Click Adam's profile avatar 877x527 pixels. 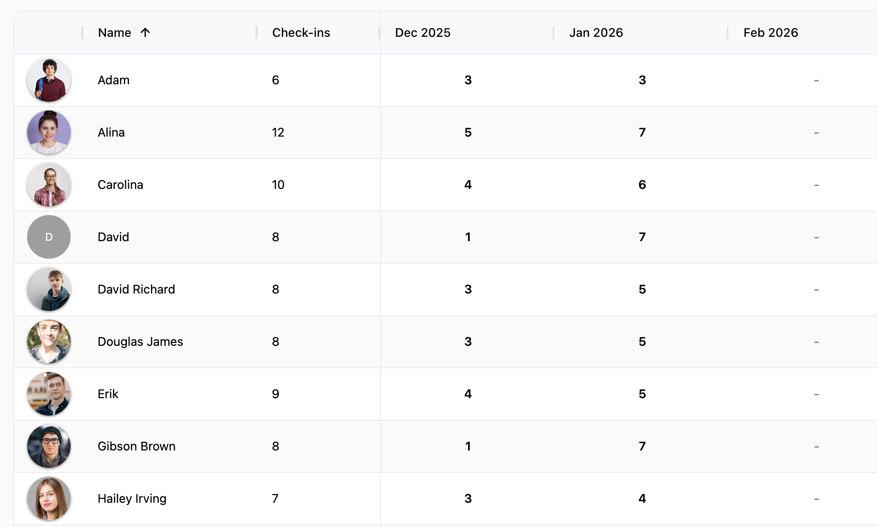point(49,80)
